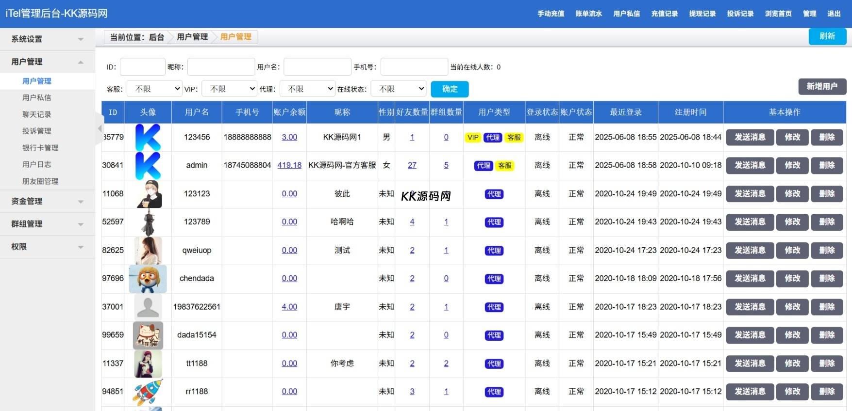This screenshot has width=852, height=411.
Task: Open 管理 in top navigation
Action: click(810, 14)
